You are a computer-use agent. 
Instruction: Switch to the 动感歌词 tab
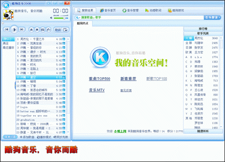(x=153, y=10)
